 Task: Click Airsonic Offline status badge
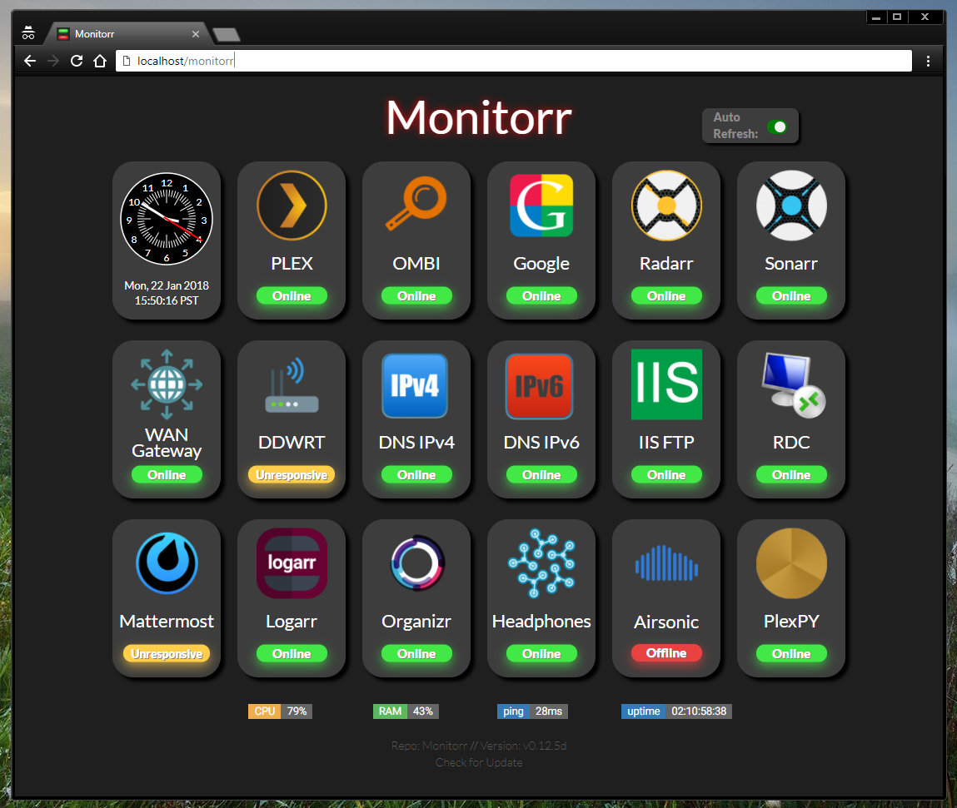point(666,653)
